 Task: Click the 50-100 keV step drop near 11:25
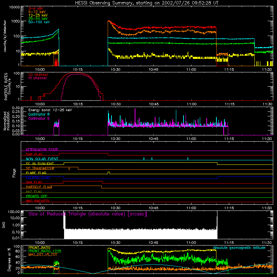point(254,43)
